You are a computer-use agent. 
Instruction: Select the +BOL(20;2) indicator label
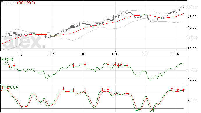pos(26,3)
